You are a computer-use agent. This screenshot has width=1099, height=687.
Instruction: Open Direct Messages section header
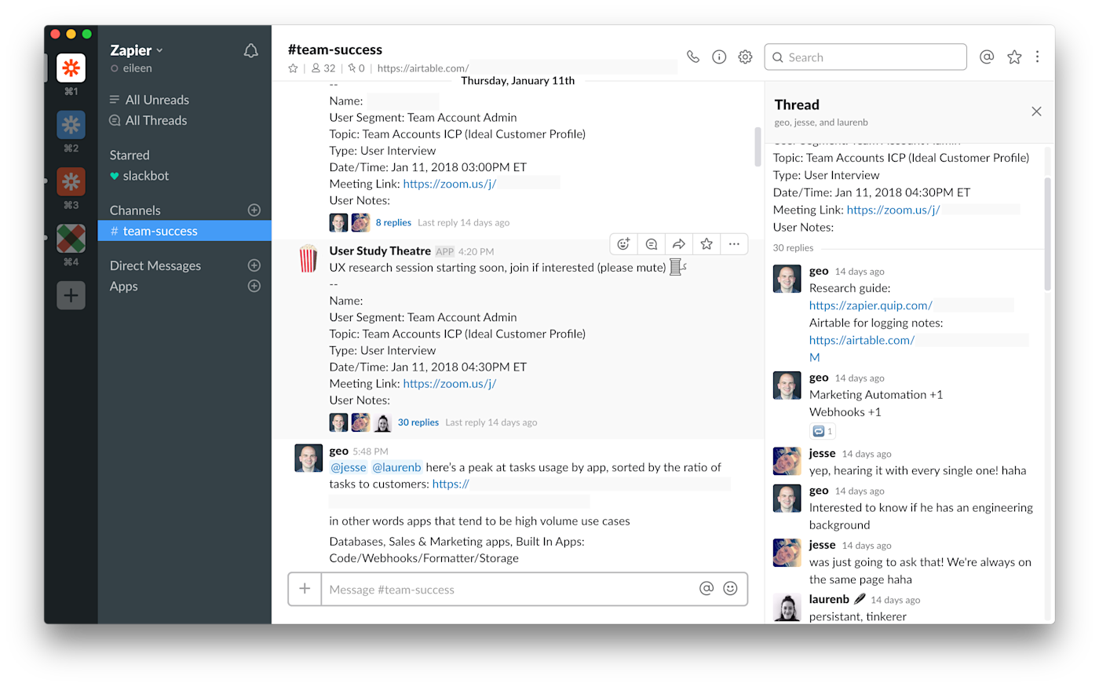click(x=155, y=265)
